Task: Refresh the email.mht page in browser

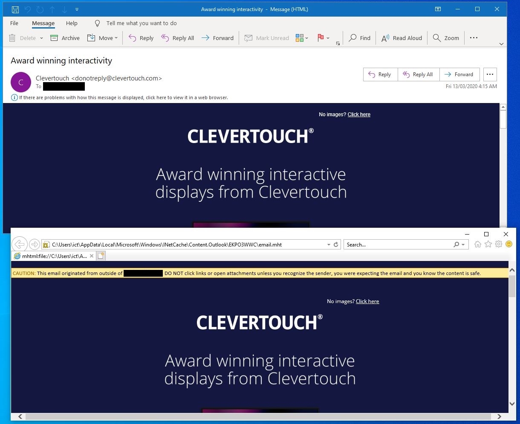Action: click(x=336, y=245)
